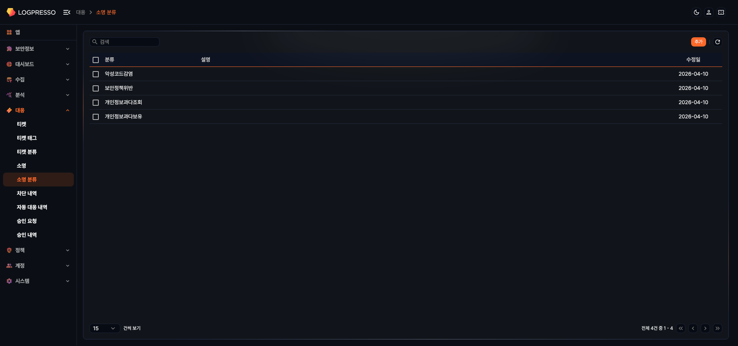Open the 개인정보과다조회 category entry
The height and width of the screenshot is (346, 738).
(123, 102)
